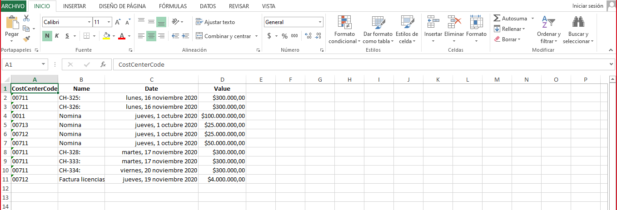Open Formato condicional menu

tap(344, 30)
